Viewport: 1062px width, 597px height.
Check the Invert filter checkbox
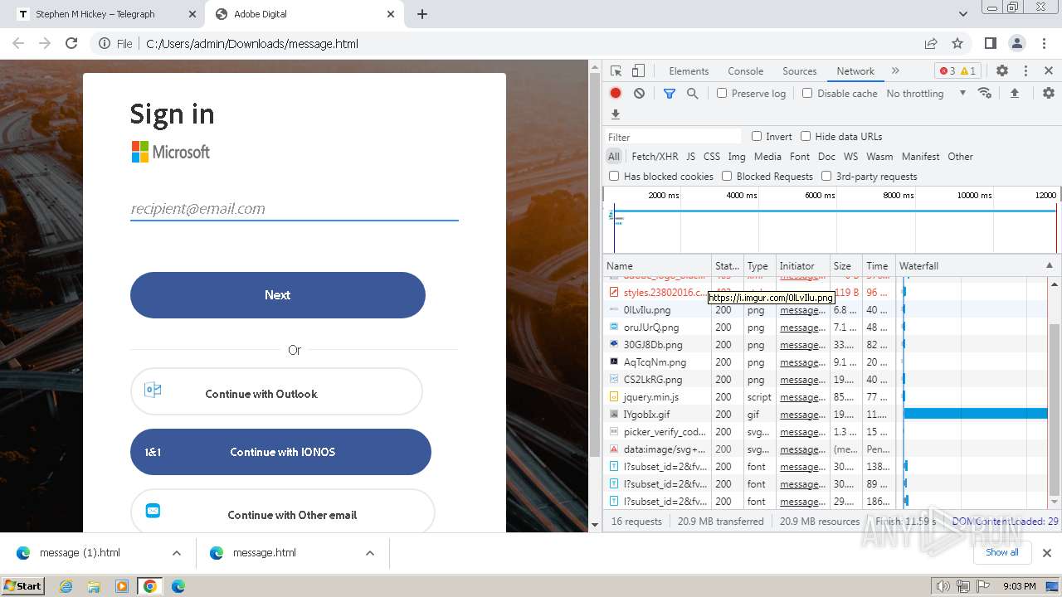[757, 136]
